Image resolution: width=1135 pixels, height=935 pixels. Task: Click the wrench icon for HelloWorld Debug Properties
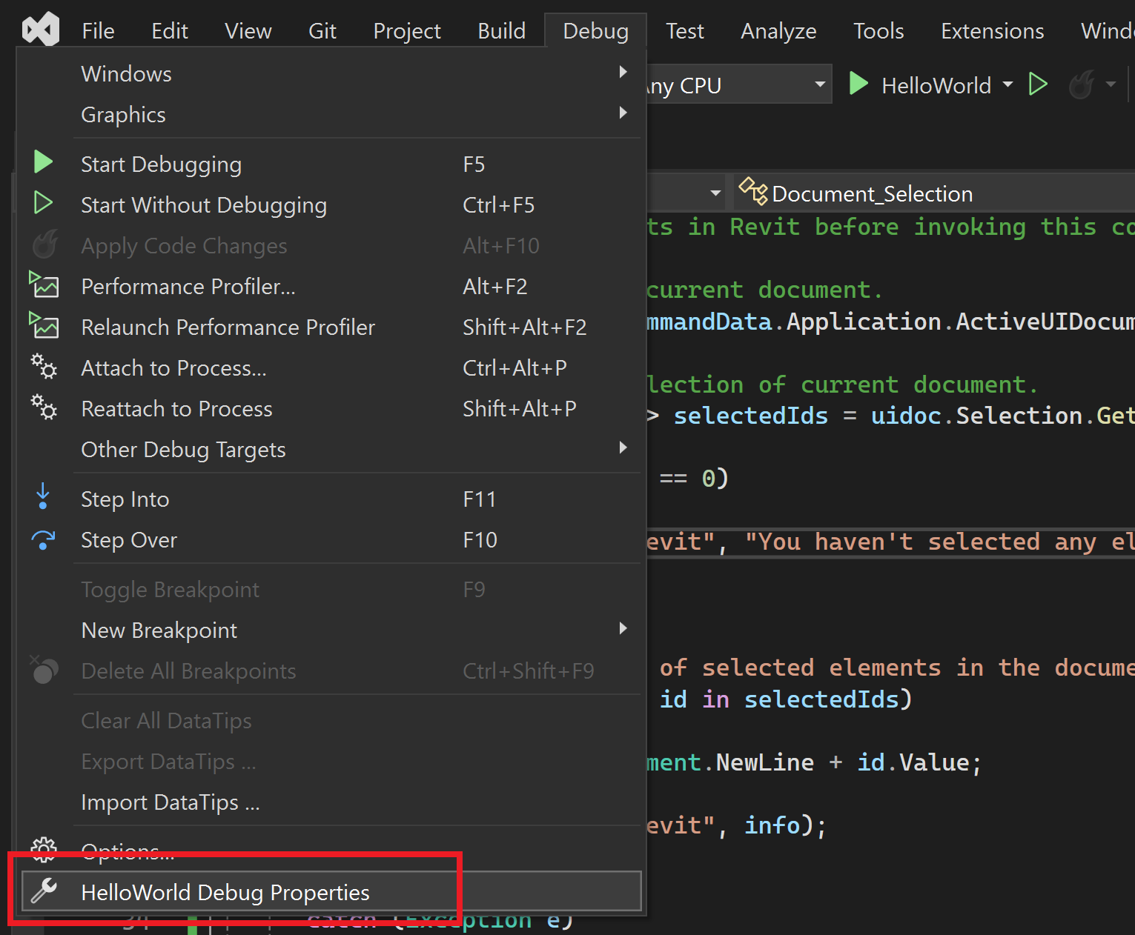44,891
